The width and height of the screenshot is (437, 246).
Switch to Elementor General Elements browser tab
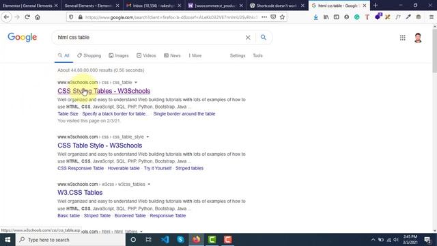27,5
